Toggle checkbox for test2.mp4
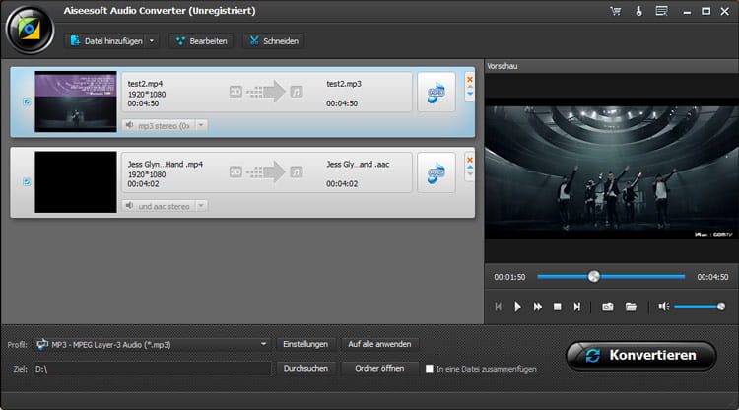The height and width of the screenshot is (410, 739). [x=27, y=102]
